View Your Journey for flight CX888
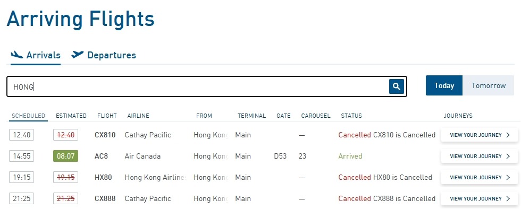521x209 pixels. tap(479, 199)
